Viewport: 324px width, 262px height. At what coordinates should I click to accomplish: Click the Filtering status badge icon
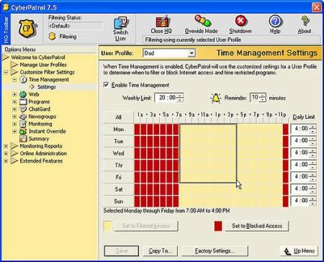click(52, 37)
